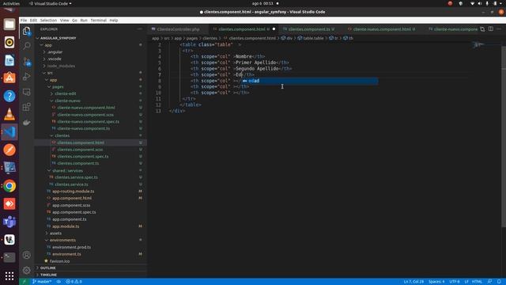Click Ln 7, Col 29 cursor position
This screenshot has height=285, width=506.
[413, 282]
